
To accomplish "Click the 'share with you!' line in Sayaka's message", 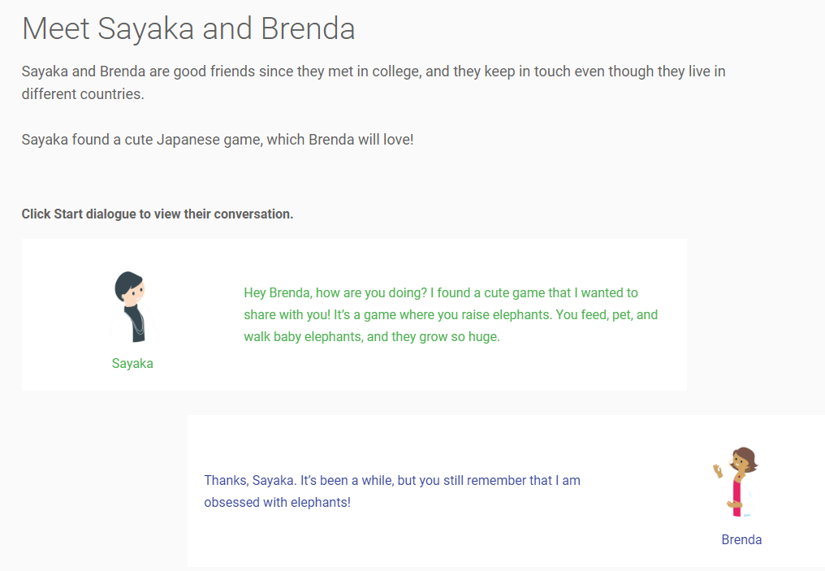I will 451,314.
